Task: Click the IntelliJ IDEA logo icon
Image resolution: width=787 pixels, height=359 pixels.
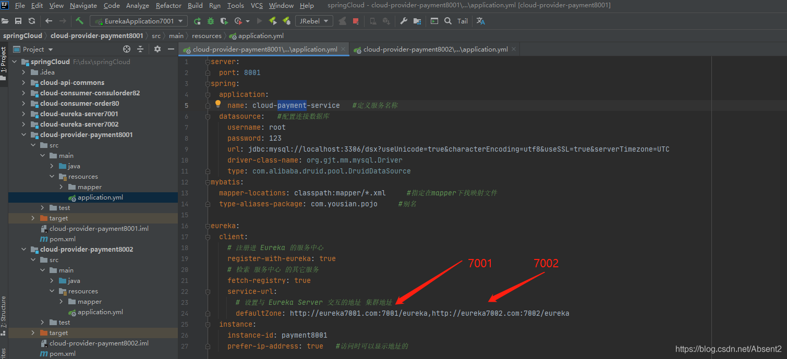Action: [x=5, y=5]
